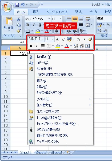Screen dimensions: 112x161
Task: Open the ribbon font name MS Pゴシック dropdown
Action: 49,19
